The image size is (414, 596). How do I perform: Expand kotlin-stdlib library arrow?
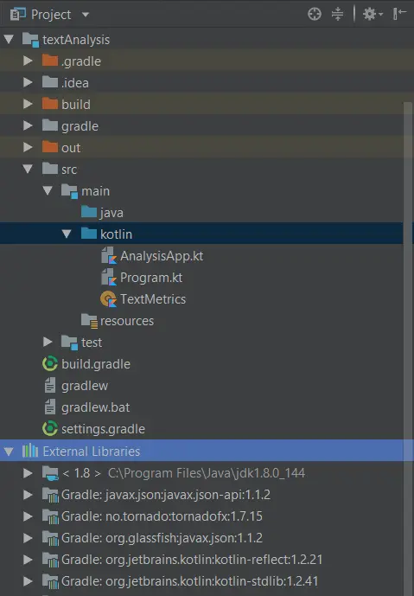(28, 581)
